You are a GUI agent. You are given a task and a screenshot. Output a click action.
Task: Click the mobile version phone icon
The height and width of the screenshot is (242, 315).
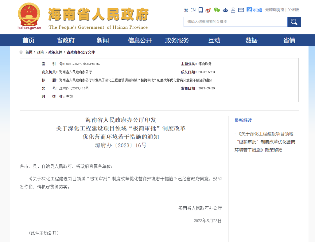[x=200, y=10]
